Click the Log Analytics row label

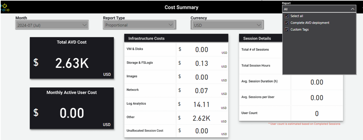(136, 103)
